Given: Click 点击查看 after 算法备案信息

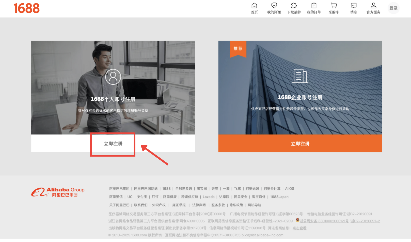Looking at the screenshot, I should tap(299, 228).
